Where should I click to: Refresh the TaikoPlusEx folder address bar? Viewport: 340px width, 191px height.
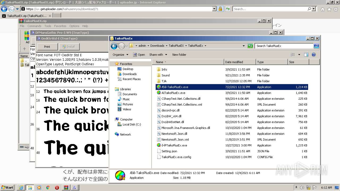click(250, 46)
